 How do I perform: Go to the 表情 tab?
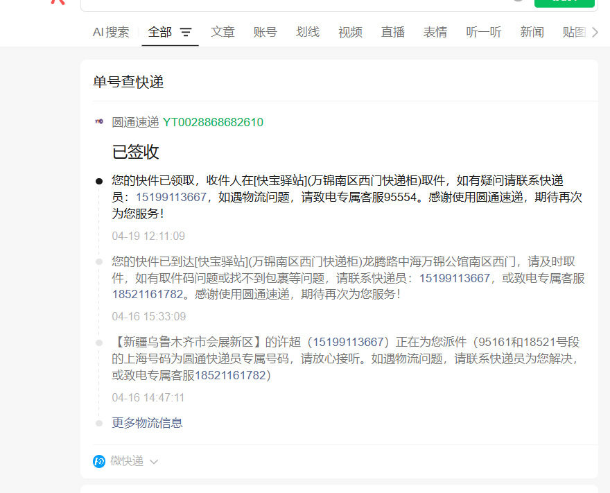click(435, 32)
